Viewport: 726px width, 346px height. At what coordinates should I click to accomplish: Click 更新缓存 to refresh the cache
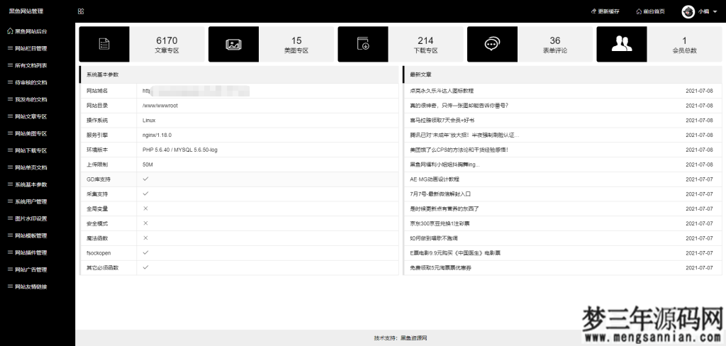pos(605,11)
